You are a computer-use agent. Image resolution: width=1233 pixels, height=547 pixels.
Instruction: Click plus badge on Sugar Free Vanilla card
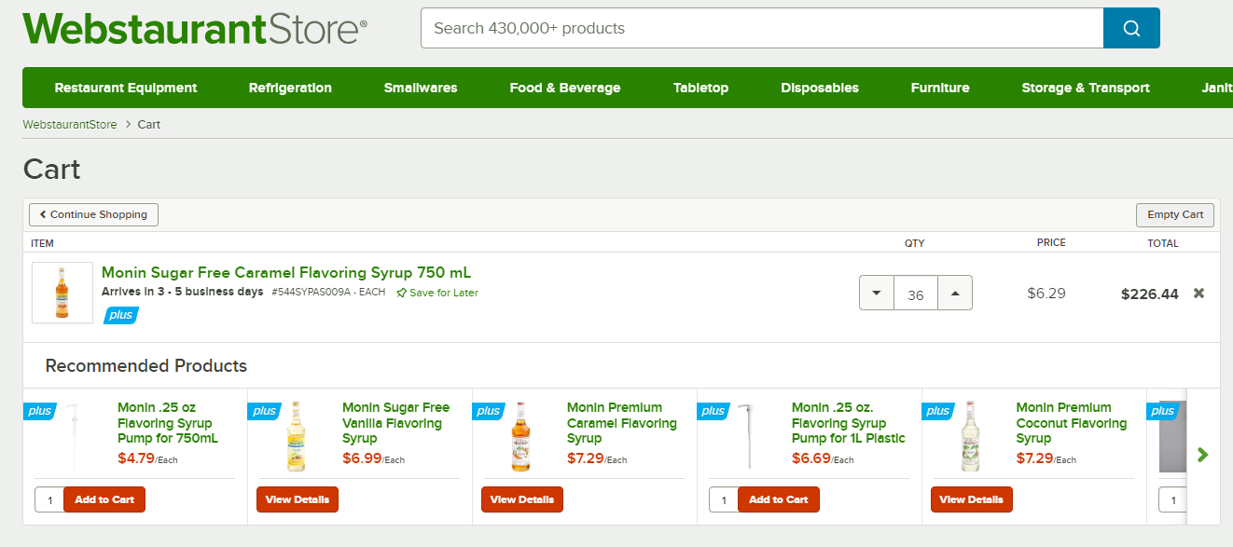tap(265, 411)
